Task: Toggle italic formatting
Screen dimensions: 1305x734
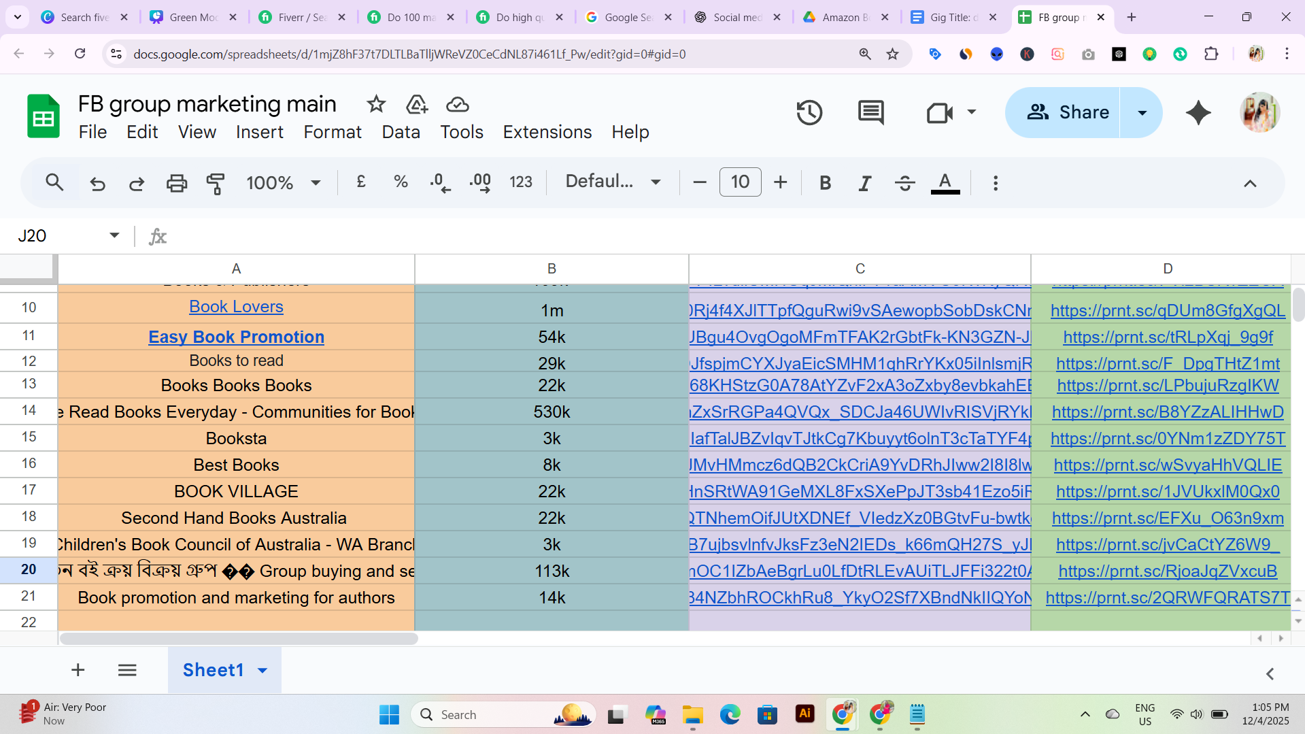Action: pos(864,183)
